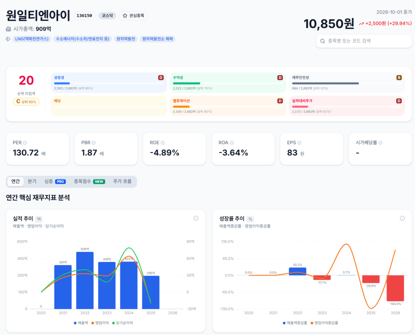This screenshot has width=415, height=335.
Task: Toggle 영업이익 legend in 실적 추이 chart
Action: [100, 323]
